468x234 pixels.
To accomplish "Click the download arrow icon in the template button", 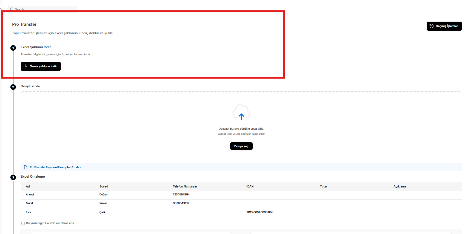I will click(26, 66).
